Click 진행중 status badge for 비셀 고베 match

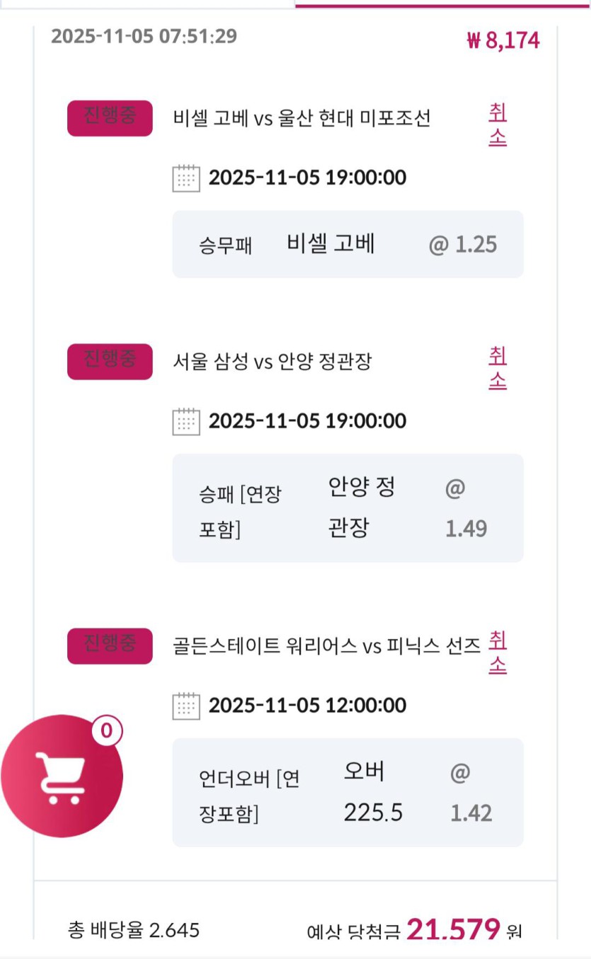(110, 118)
